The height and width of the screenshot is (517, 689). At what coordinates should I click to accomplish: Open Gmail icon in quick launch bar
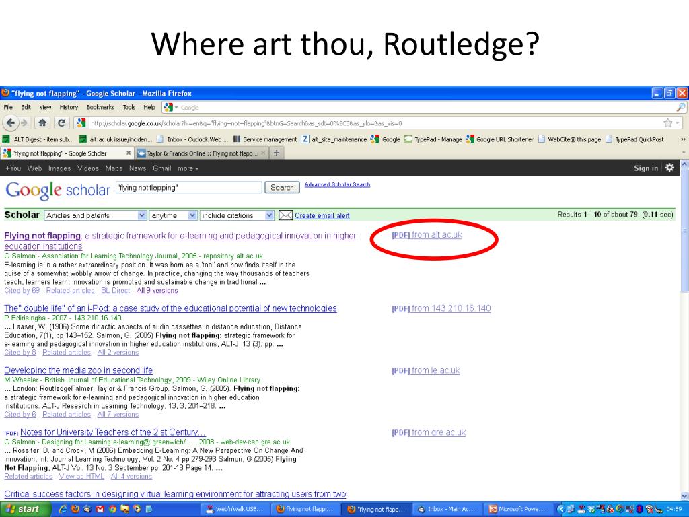tap(100, 509)
